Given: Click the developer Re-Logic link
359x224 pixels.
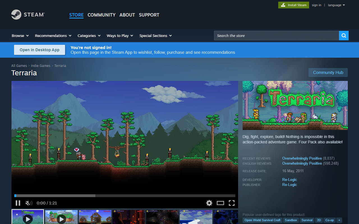Looking at the screenshot, I should pos(289,179).
